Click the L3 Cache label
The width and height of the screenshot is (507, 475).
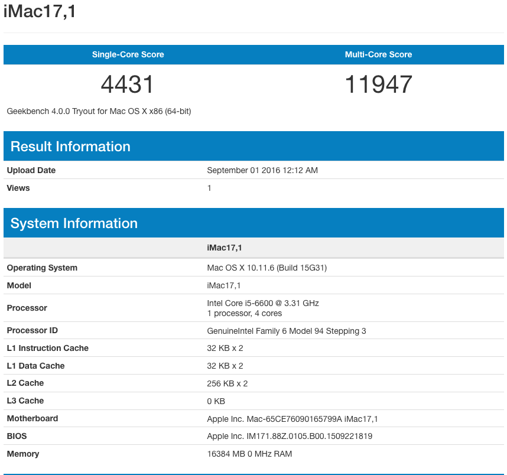(25, 401)
